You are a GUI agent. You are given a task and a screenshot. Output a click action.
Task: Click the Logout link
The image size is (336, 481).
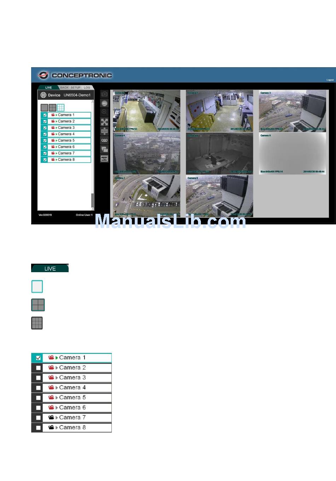point(330,80)
